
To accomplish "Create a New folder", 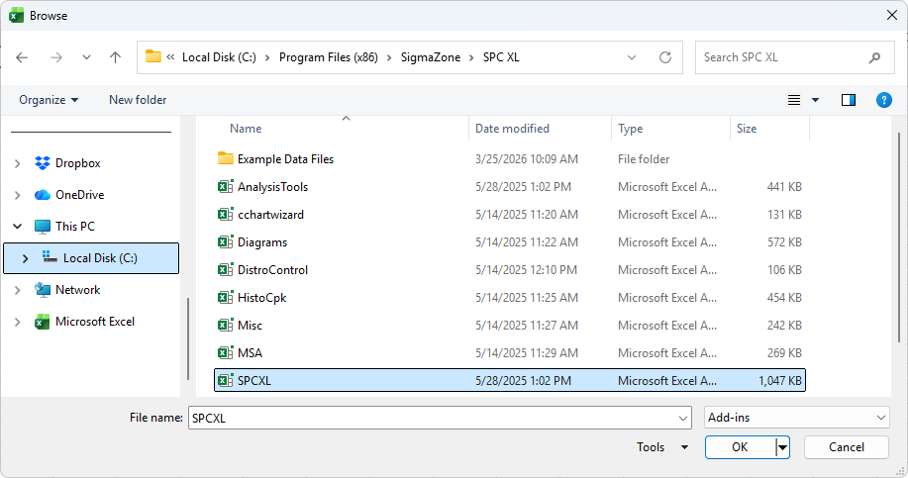I will tap(138, 100).
